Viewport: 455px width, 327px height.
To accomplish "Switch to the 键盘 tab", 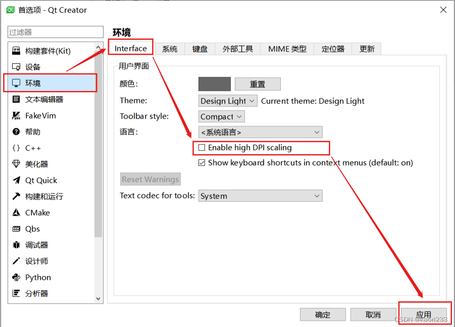I will click(199, 49).
